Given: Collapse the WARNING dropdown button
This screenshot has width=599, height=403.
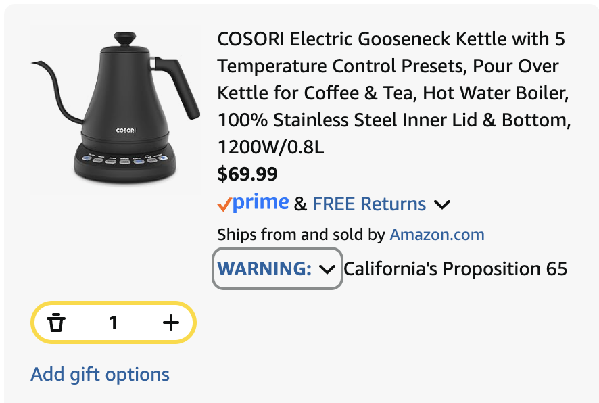Looking at the screenshot, I should click(x=277, y=269).
